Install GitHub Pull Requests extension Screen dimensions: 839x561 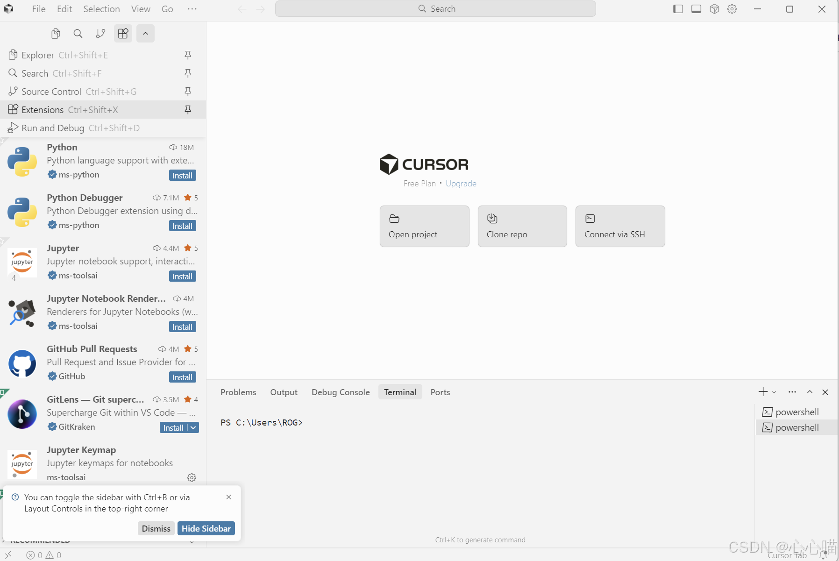(182, 377)
